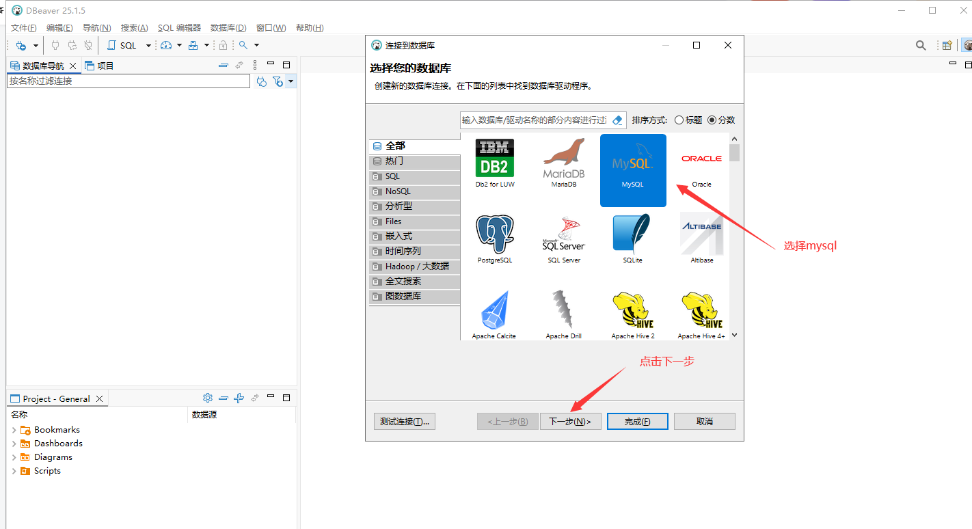The height and width of the screenshot is (529, 972).
Task: Click the commit/refresh arrows icon in toolbar
Action: (x=70, y=46)
